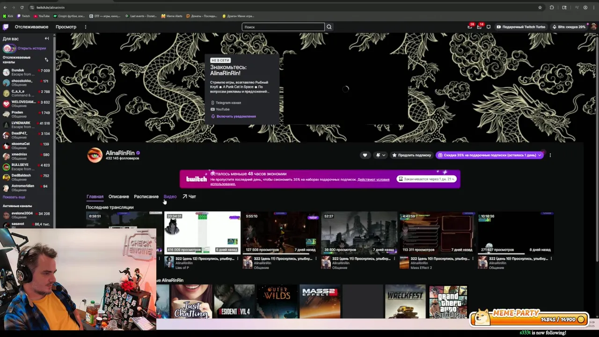This screenshot has width=599, height=337.
Task: Open Просмотр in top navigation
Action: [x=66, y=27]
